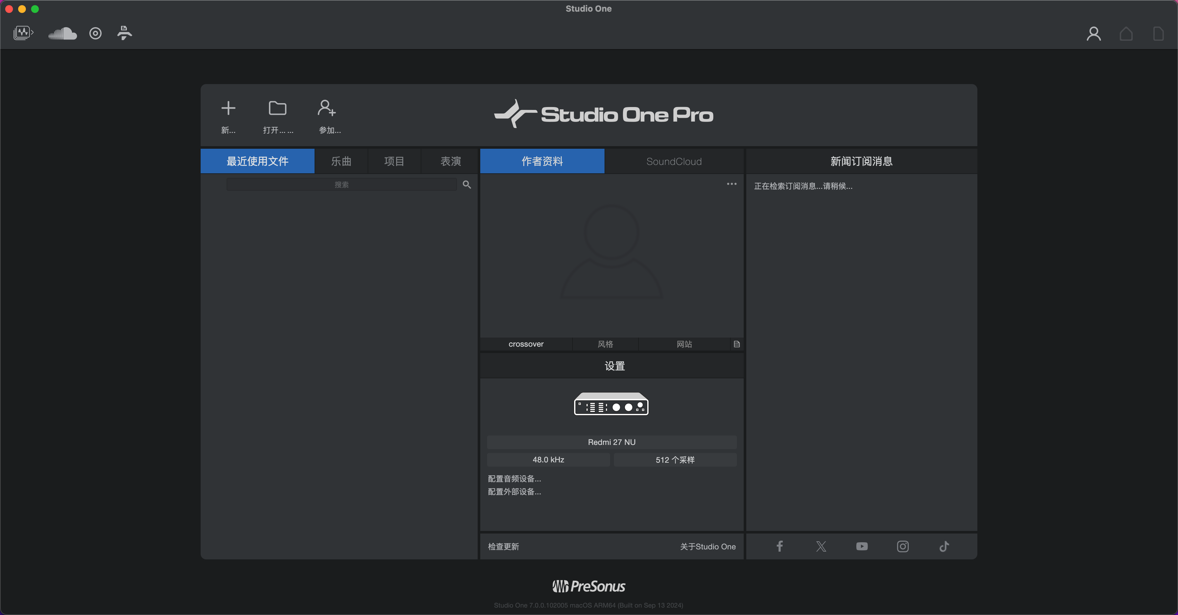Click the YouTube social icon
Screen dimensions: 1178x615
tap(861, 546)
